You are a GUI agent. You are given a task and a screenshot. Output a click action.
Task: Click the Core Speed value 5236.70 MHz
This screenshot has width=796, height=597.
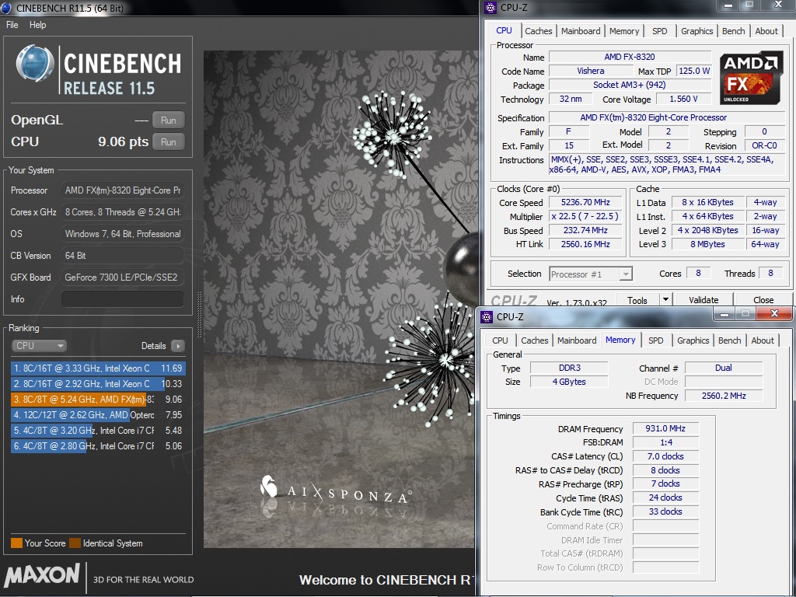click(x=585, y=203)
